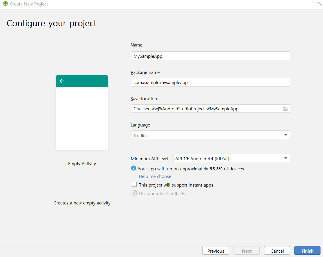Click the Empty Activity label

(82, 164)
